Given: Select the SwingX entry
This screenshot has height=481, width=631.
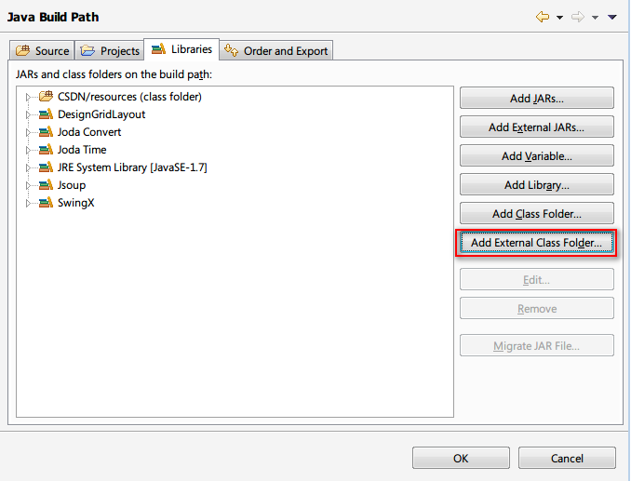Looking at the screenshot, I should (x=76, y=203).
